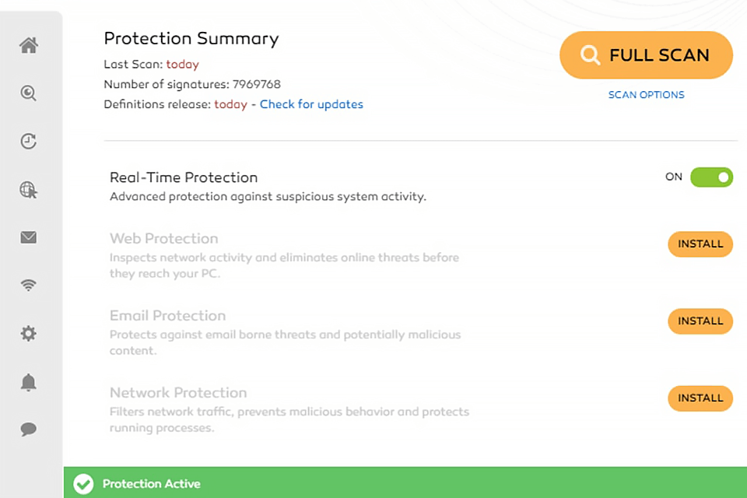This screenshot has height=498, width=747.
Task: View notifications via the bell icon
Action: (28, 381)
